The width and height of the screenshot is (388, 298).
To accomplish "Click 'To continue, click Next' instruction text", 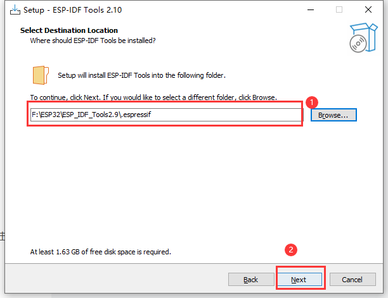I will point(153,97).
